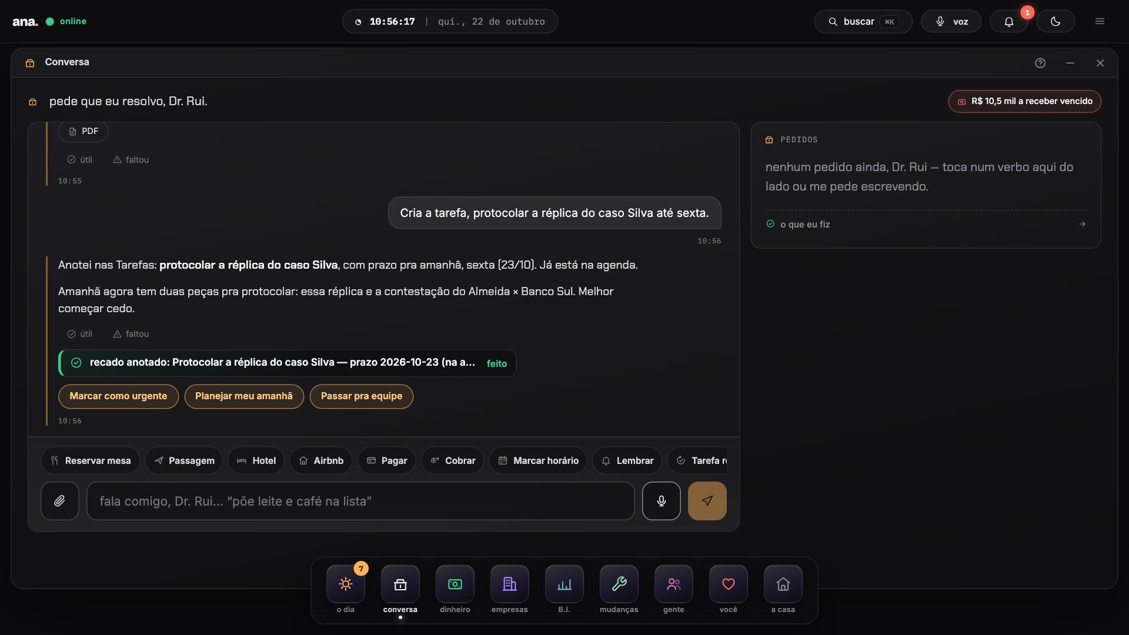Mark the 10:56 reply as 'faltou'

click(x=131, y=334)
